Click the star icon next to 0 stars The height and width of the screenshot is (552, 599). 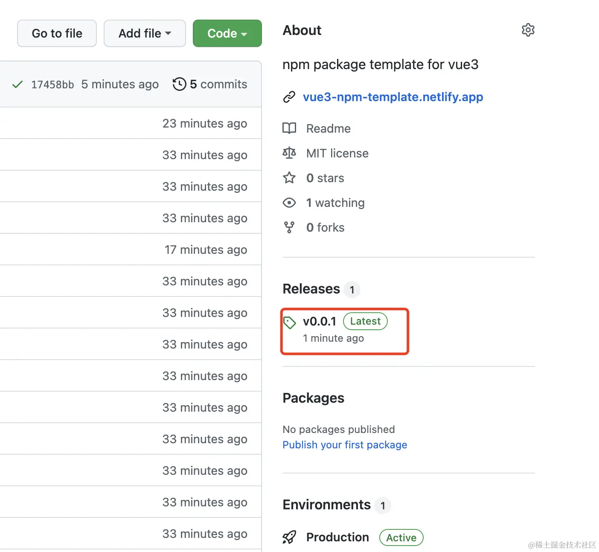coord(289,178)
